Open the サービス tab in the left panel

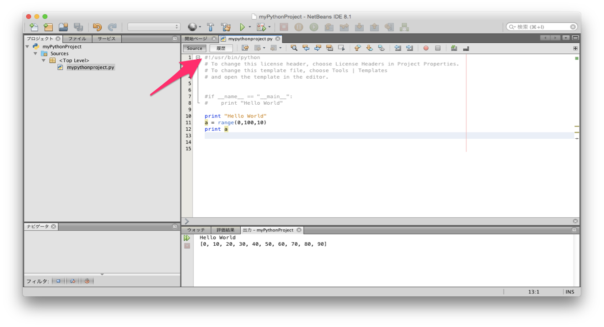click(x=106, y=38)
